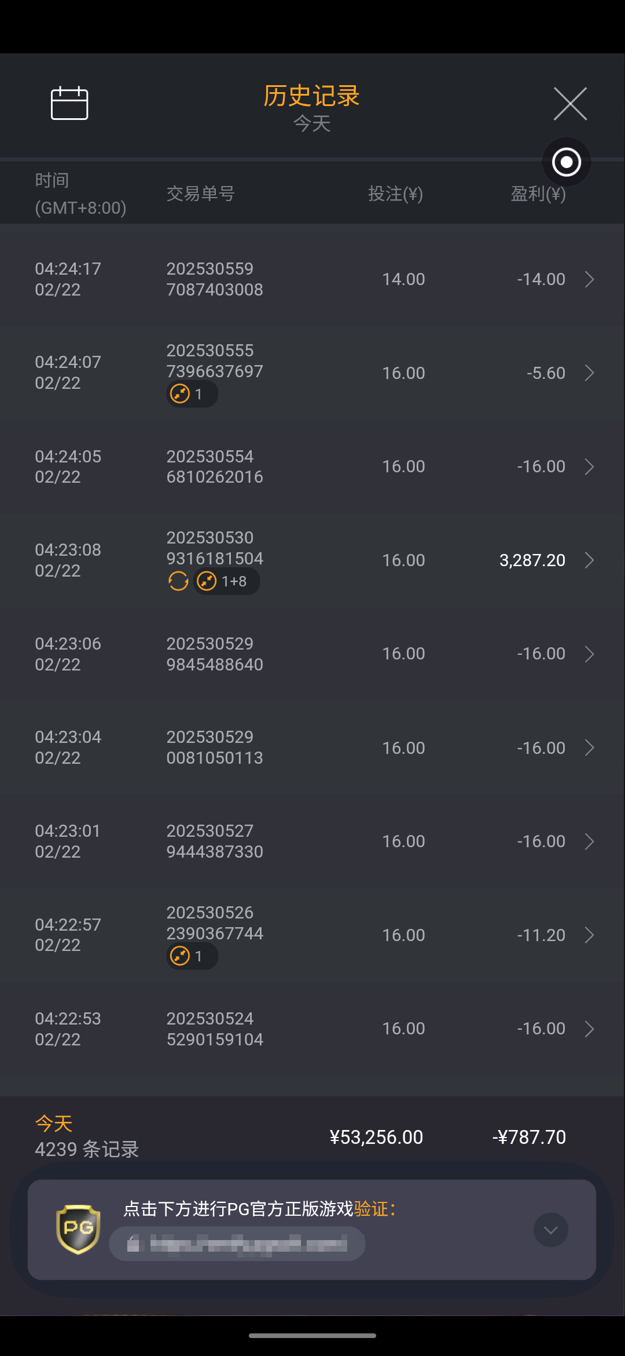This screenshot has width=625, height=1356.
Task: Tap the 历史记录 title heading
Action: [x=311, y=96]
